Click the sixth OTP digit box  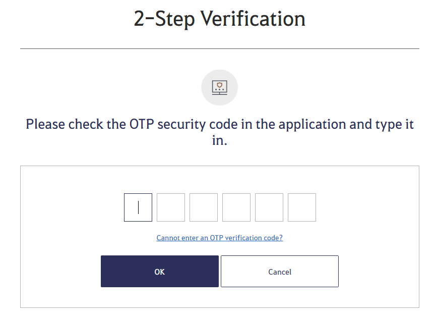[x=302, y=207]
